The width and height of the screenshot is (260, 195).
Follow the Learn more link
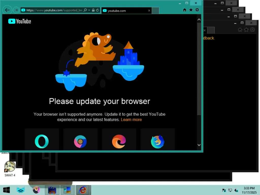[x=131, y=120]
